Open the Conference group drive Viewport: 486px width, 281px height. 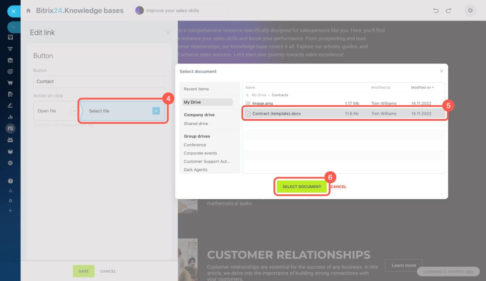195,145
